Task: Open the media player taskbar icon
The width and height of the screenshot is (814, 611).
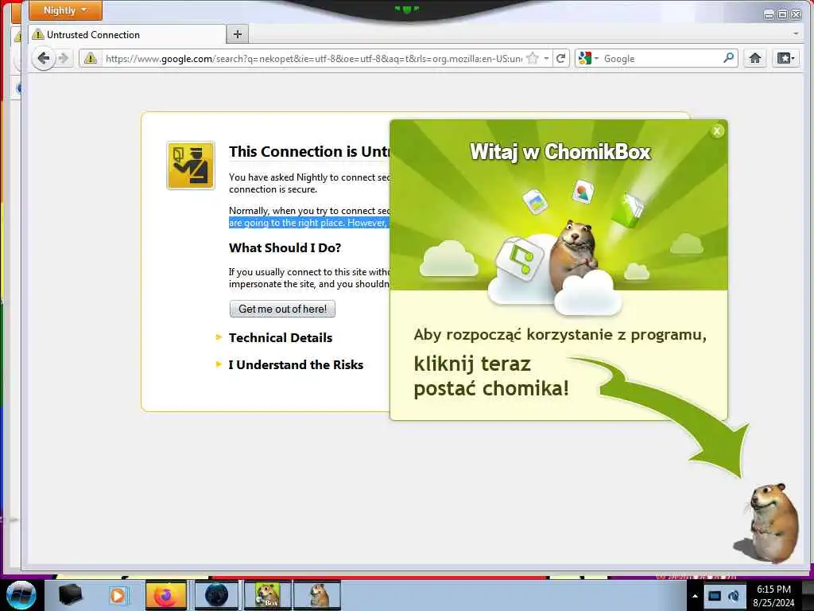Action: [118, 595]
